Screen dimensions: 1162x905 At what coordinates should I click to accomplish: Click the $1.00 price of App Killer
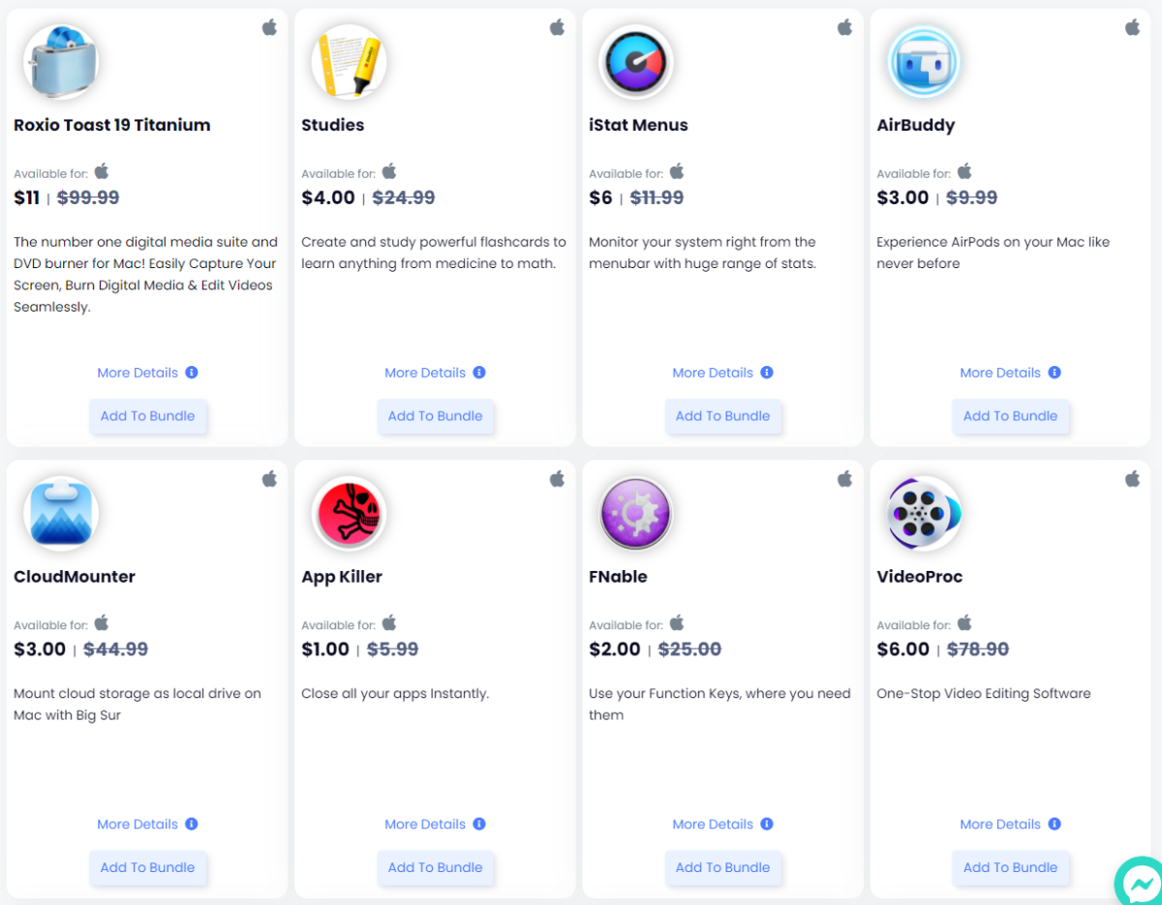click(x=325, y=649)
